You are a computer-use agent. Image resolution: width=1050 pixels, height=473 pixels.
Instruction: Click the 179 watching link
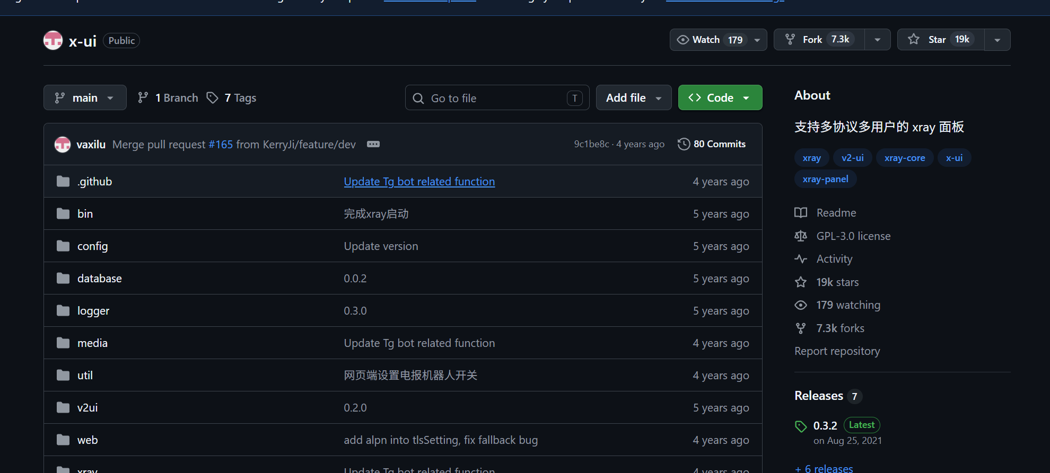[x=848, y=305]
